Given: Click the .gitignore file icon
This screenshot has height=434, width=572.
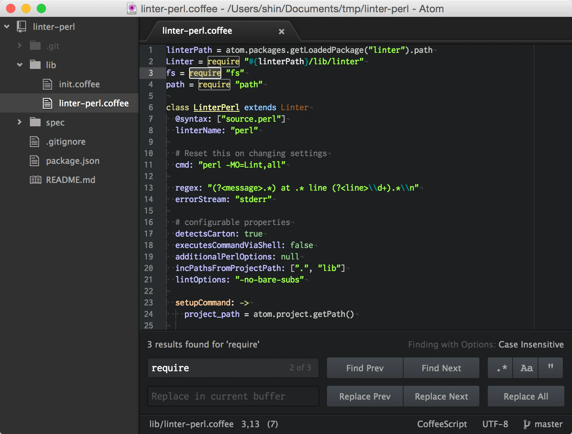Looking at the screenshot, I should tap(34, 142).
